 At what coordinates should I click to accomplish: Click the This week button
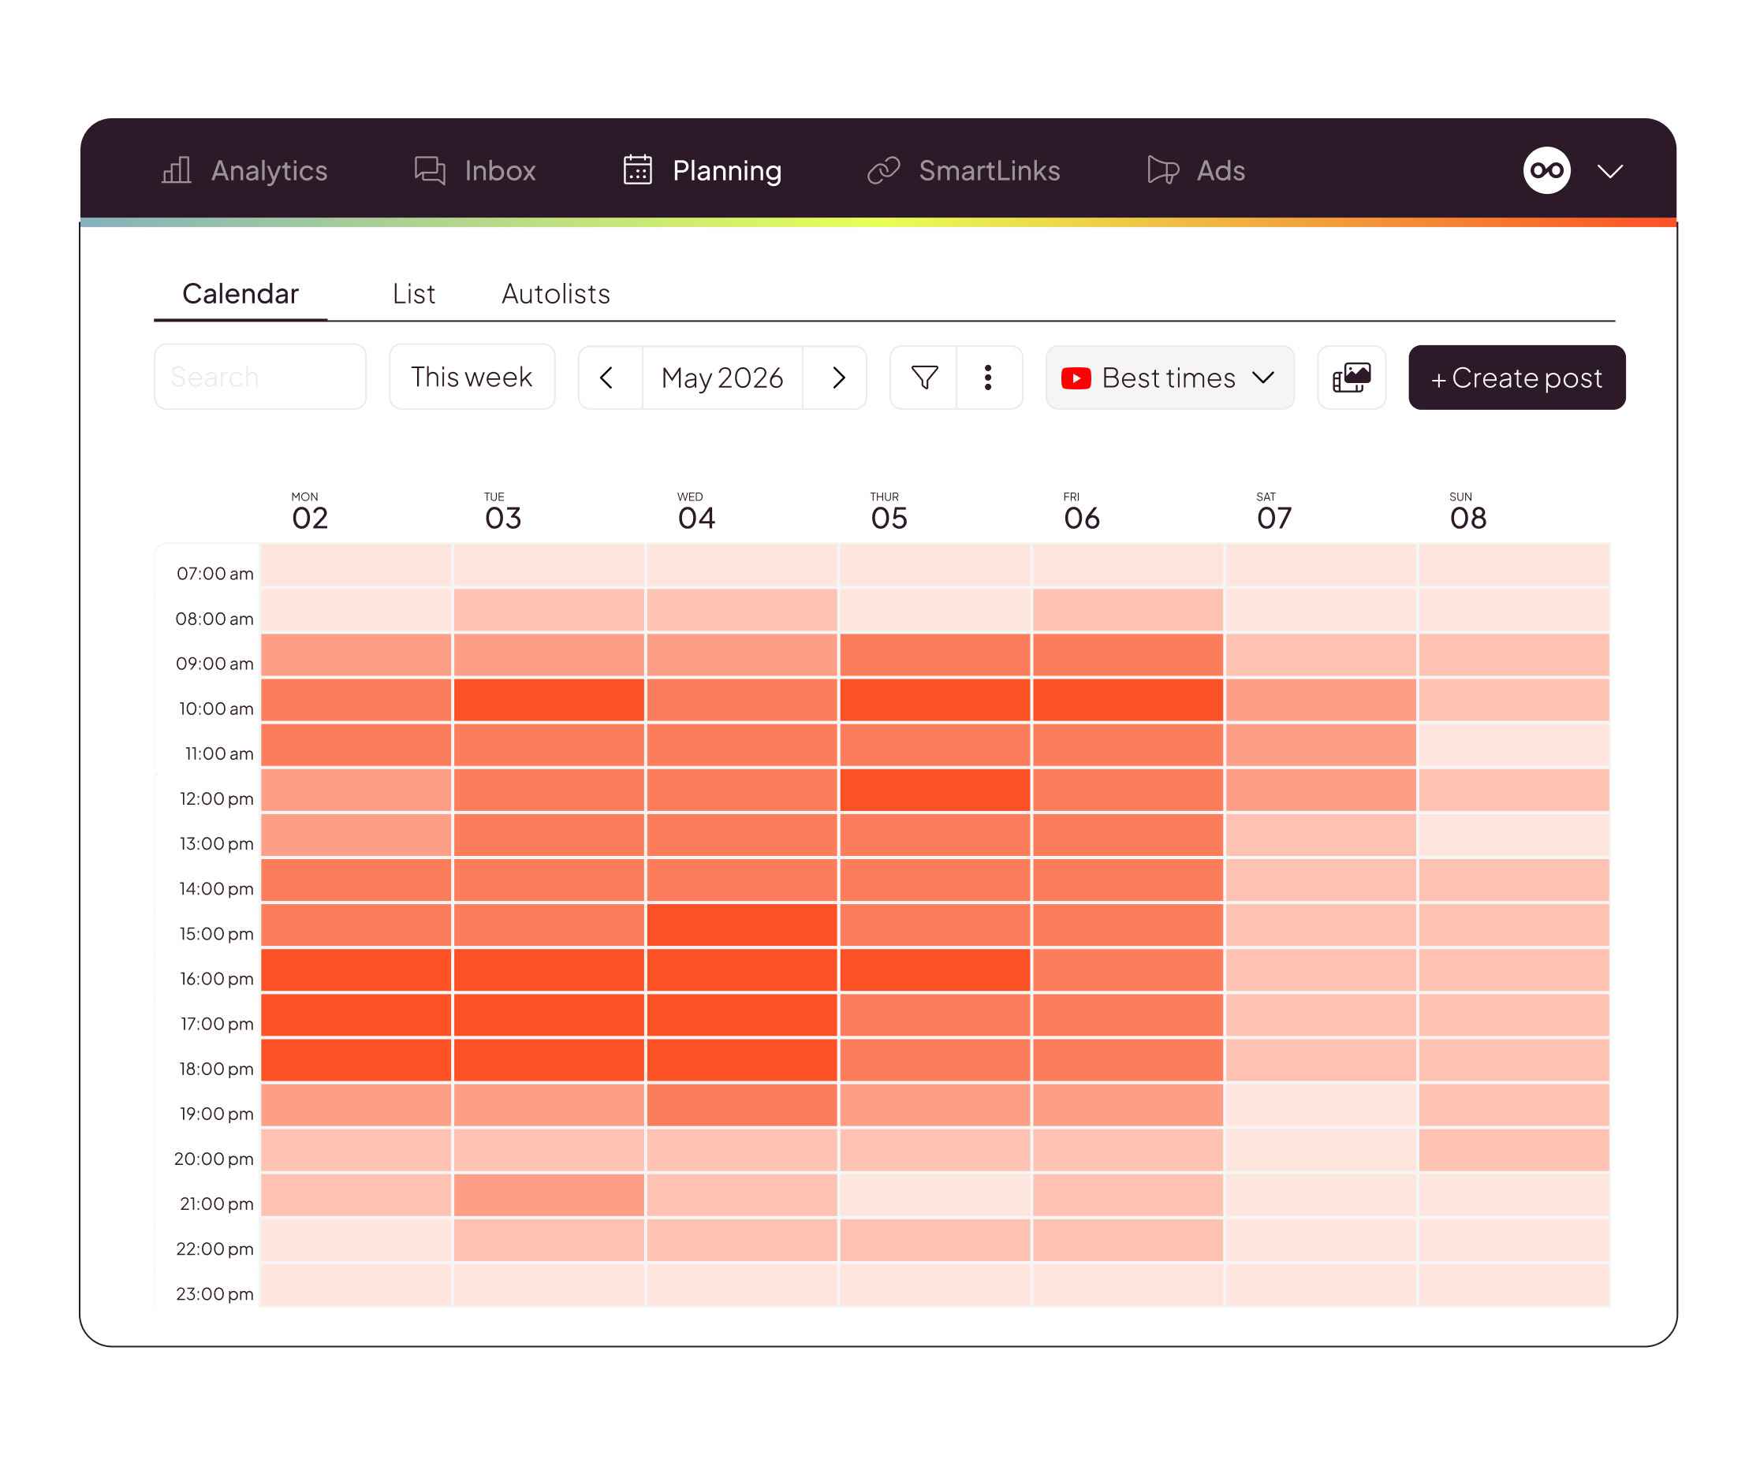[x=472, y=377]
